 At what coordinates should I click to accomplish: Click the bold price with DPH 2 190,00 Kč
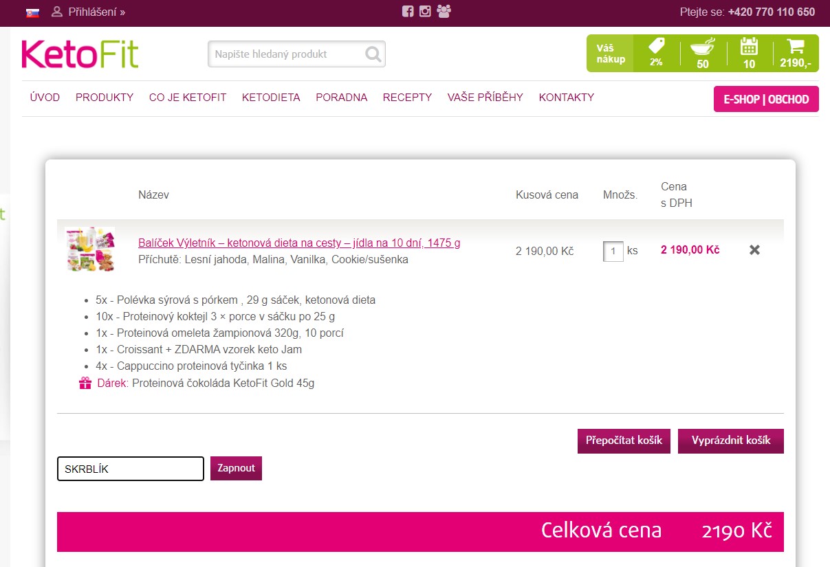pos(690,249)
